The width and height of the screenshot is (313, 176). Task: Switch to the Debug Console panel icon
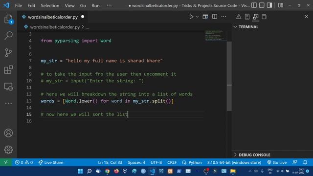pyautogui.click(x=264, y=17)
